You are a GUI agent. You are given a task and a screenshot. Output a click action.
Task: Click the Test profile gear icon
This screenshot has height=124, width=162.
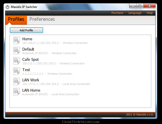tap(17, 71)
